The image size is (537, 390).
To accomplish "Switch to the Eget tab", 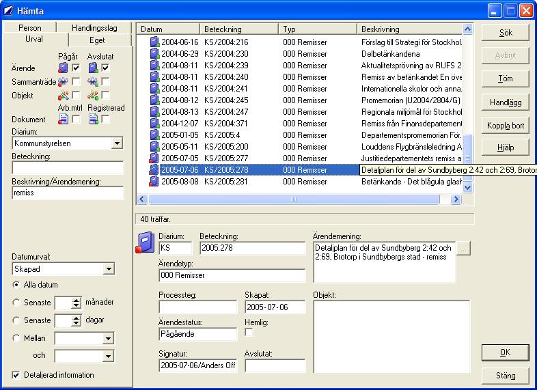I will tap(97, 40).
